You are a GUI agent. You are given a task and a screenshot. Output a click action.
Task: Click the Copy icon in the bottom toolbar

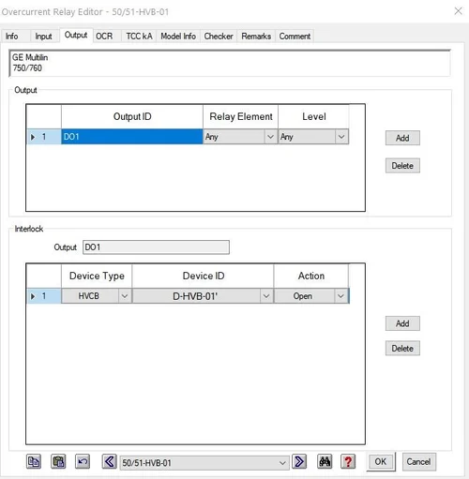point(34,461)
